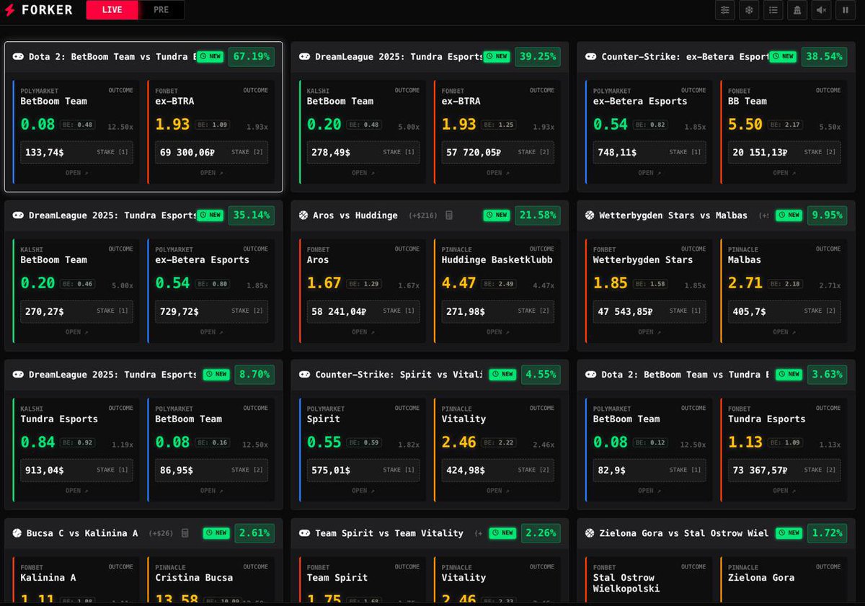Click the 67.19% profit badge
Image resolution: width=865 pixels, height=606 pixels.
(252, 56)
